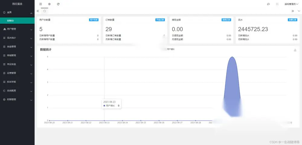Viewport: 302px width, 145px height.
Task: Click the 2023-08-23 tooltip date
Action: (109, 102)
